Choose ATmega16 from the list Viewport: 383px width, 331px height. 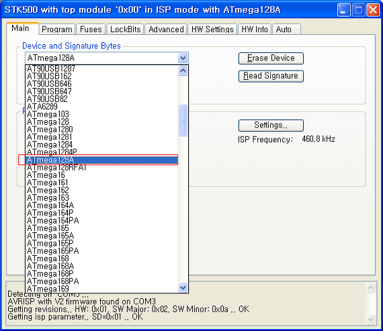[x=101, y=175]
